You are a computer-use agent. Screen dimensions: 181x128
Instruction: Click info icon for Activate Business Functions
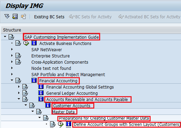tap(34, 43)
